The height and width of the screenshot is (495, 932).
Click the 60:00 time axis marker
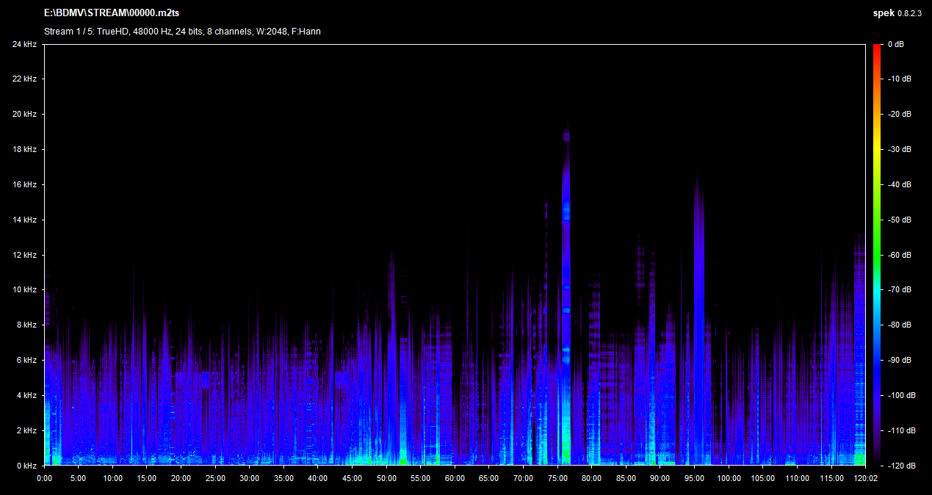pyautogui.click(x=455, y=478)
